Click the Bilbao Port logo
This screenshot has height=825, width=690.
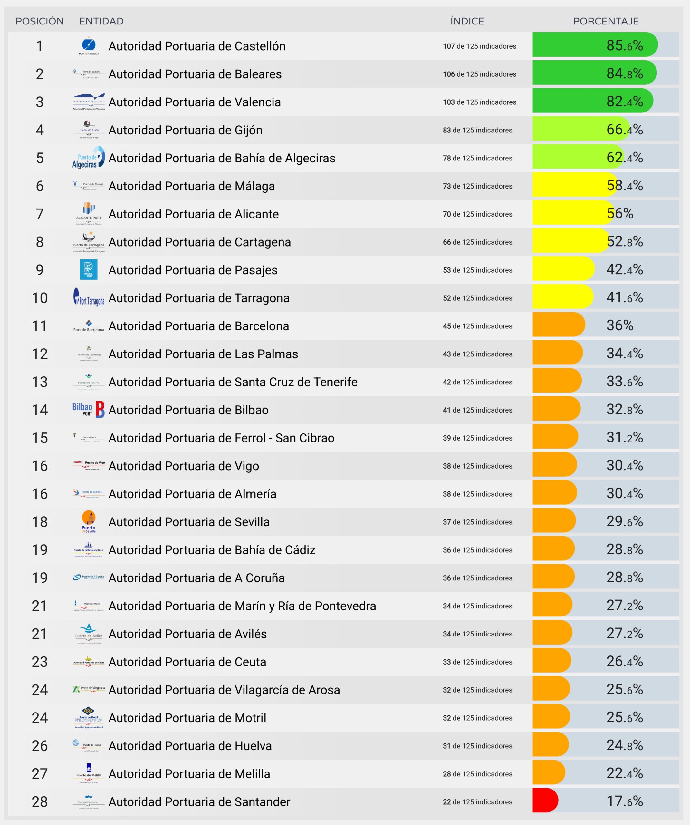click(x=89, y=409)
